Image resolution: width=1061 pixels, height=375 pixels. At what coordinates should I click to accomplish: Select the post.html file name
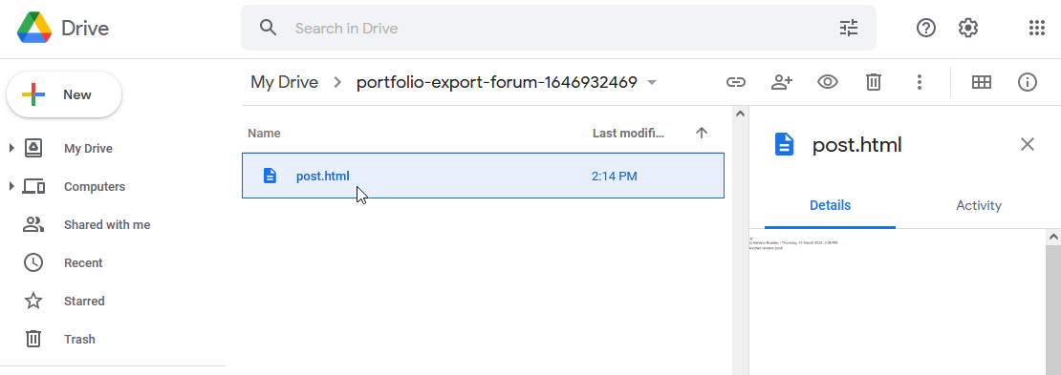coord(323,177)
